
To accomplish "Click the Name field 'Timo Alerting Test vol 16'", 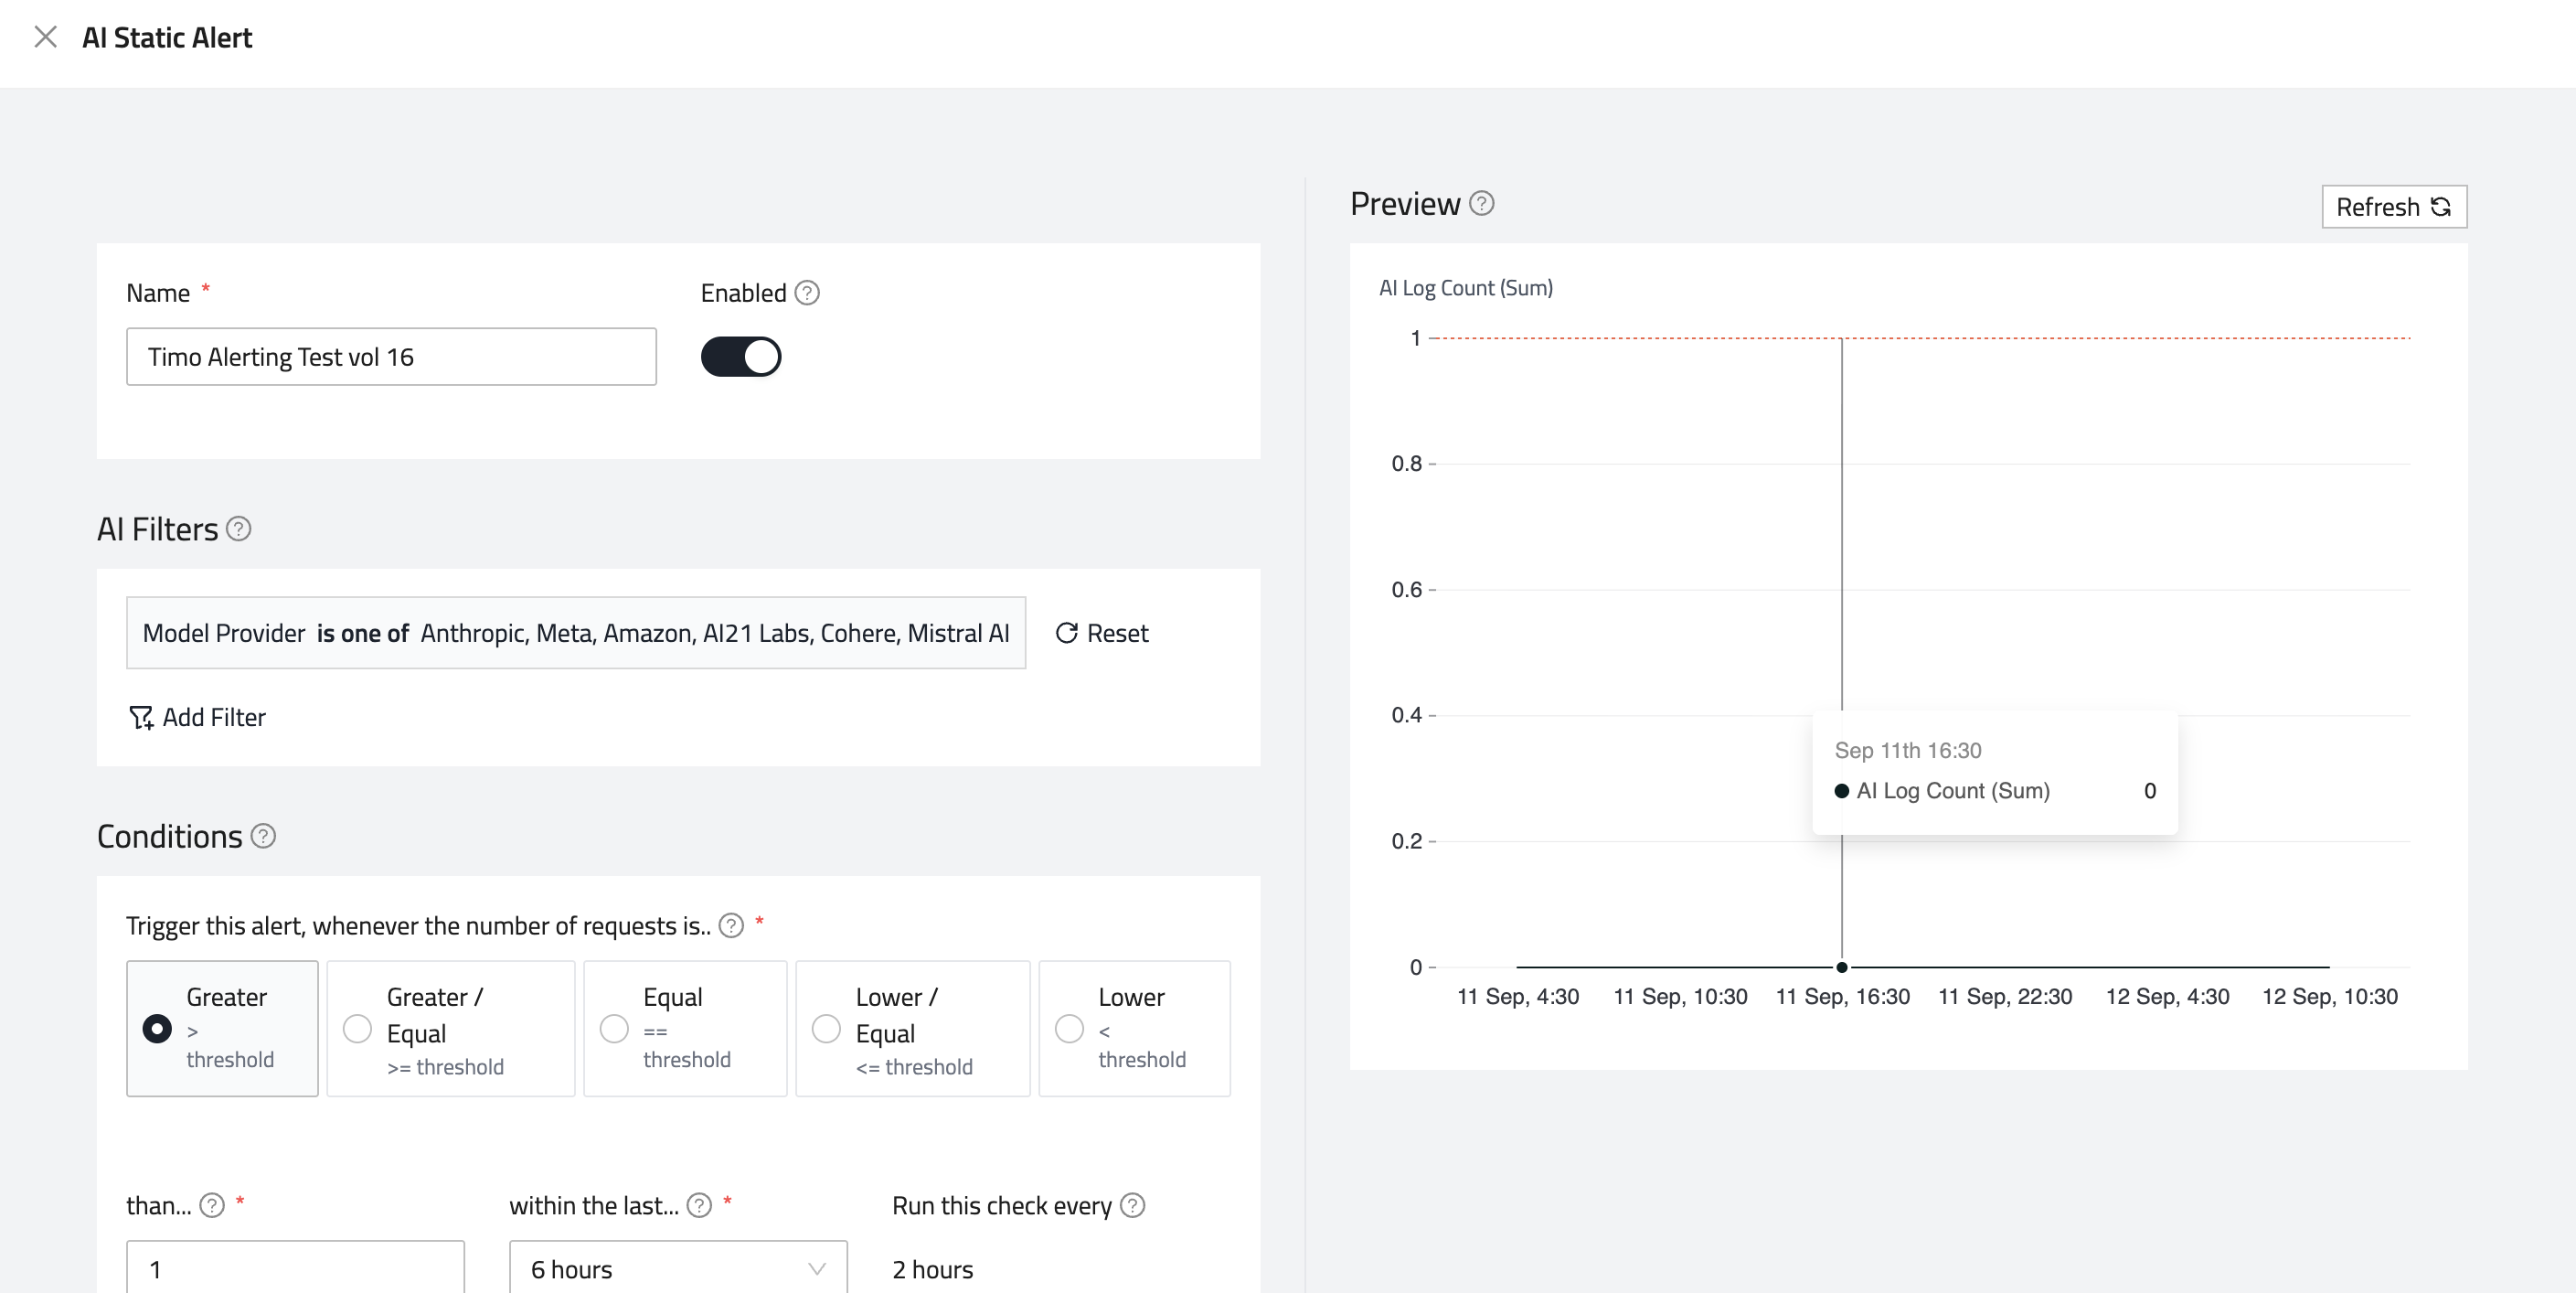I will (391, 357).
